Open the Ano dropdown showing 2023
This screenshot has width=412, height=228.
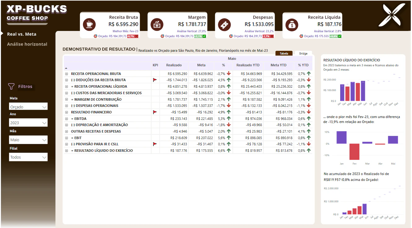click(x=28, y=123)
